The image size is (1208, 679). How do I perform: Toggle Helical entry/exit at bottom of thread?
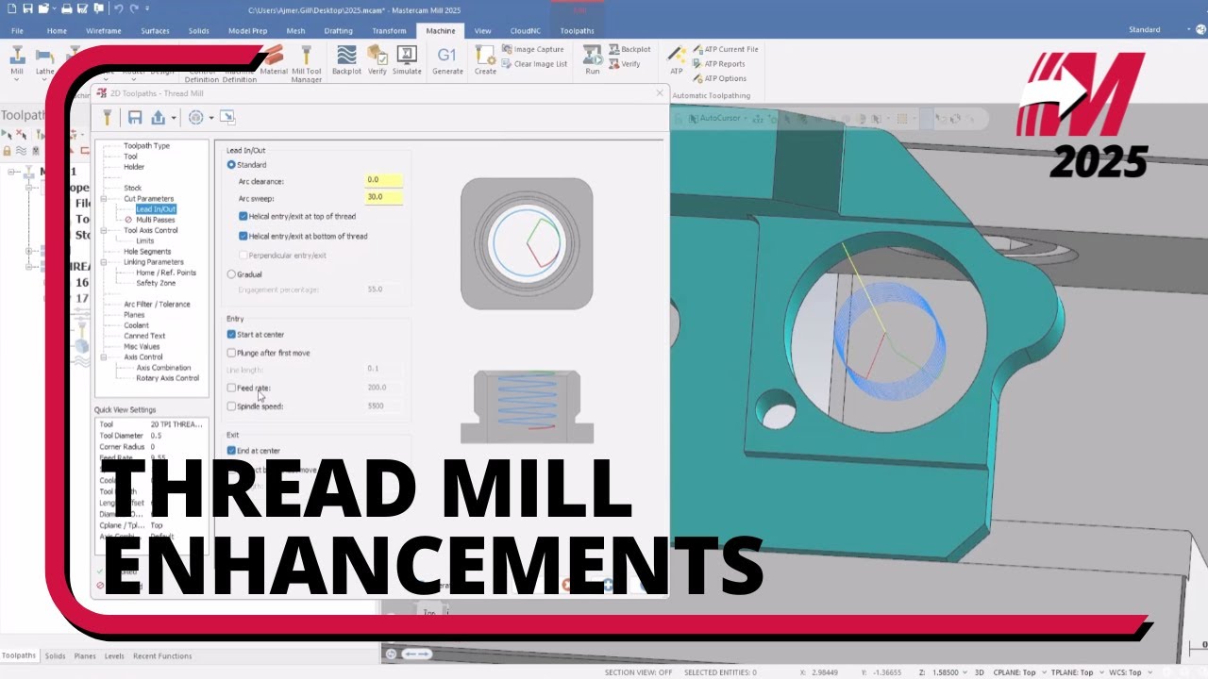coord(243,236)
